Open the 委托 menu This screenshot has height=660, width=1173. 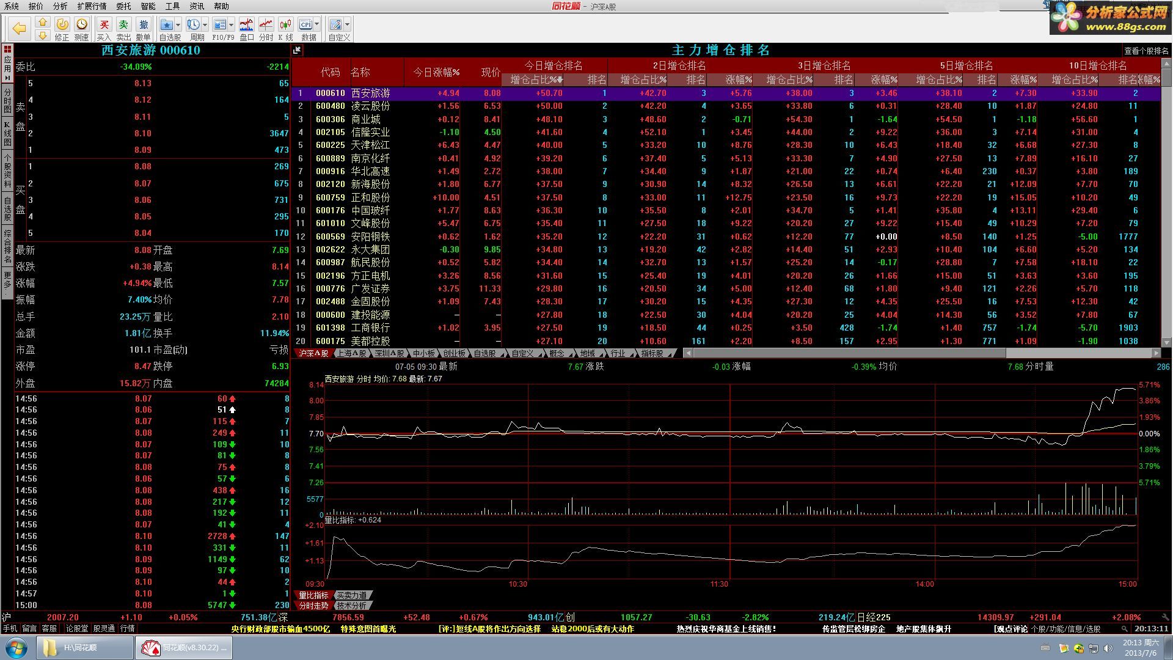[x=123, y=6]
